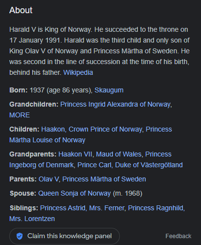Open Princess Astrid, Mrs. Ferner link

[x=82, y=208]
